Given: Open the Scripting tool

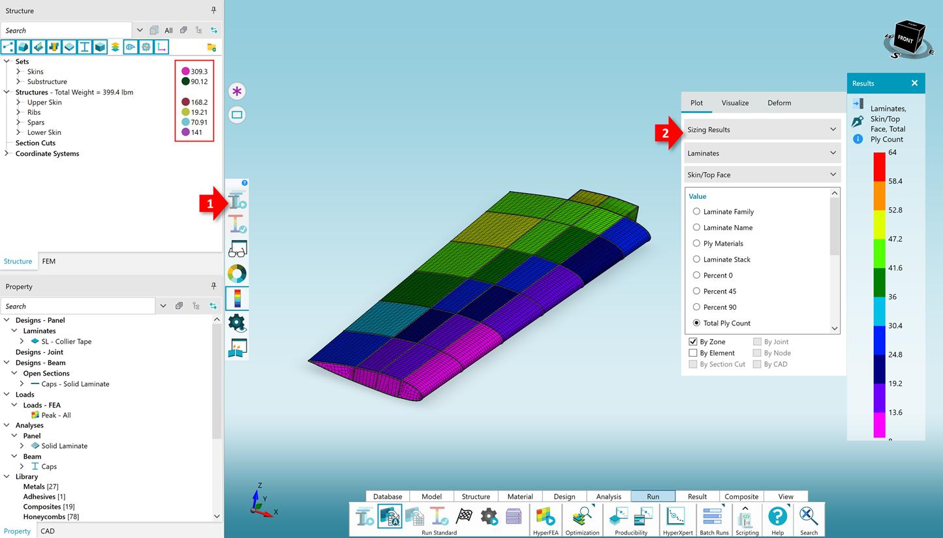Looking at the screenshot, I should 747,520.
